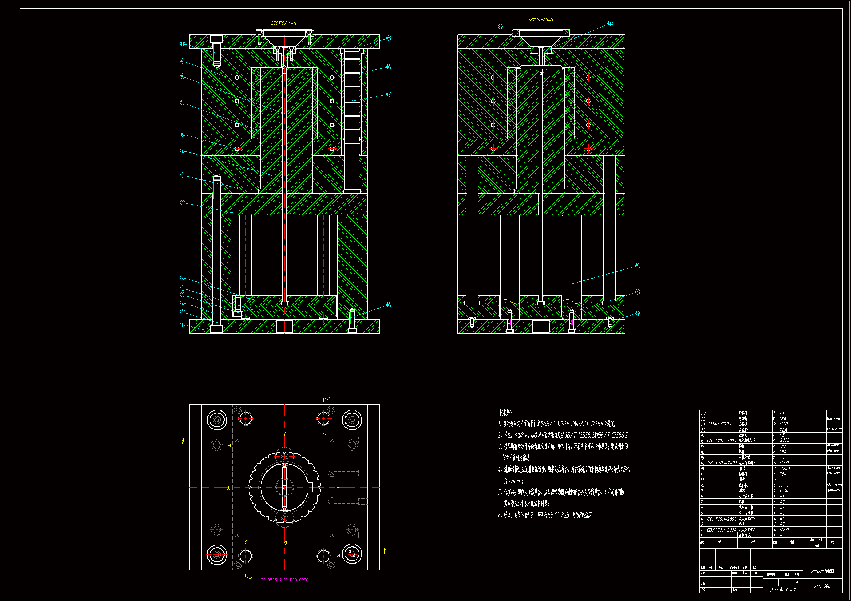Click the xxxxxx装配图 title cell
The image size is (851, 601).
tap(822, 572)
